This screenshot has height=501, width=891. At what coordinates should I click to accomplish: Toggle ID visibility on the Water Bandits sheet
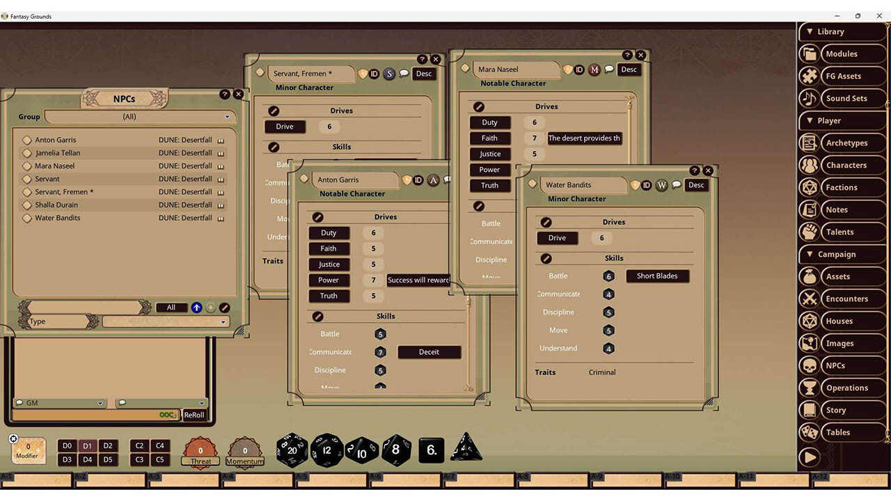[646, 184]
